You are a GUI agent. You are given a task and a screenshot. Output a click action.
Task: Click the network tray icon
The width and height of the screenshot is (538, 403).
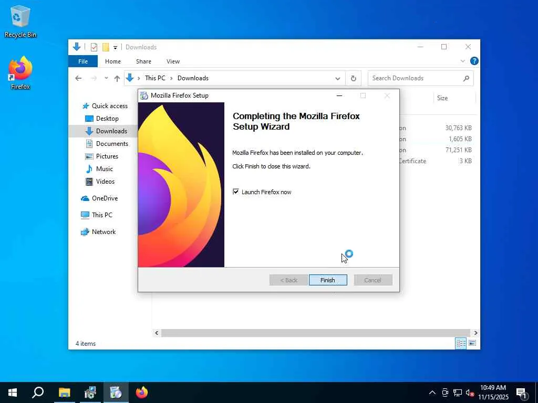click(458, 393)
